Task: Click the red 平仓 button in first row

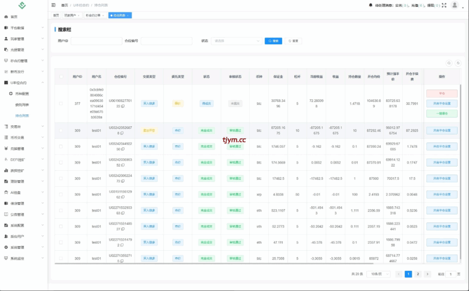Action: pyautogui.click(x=442, y=93)
